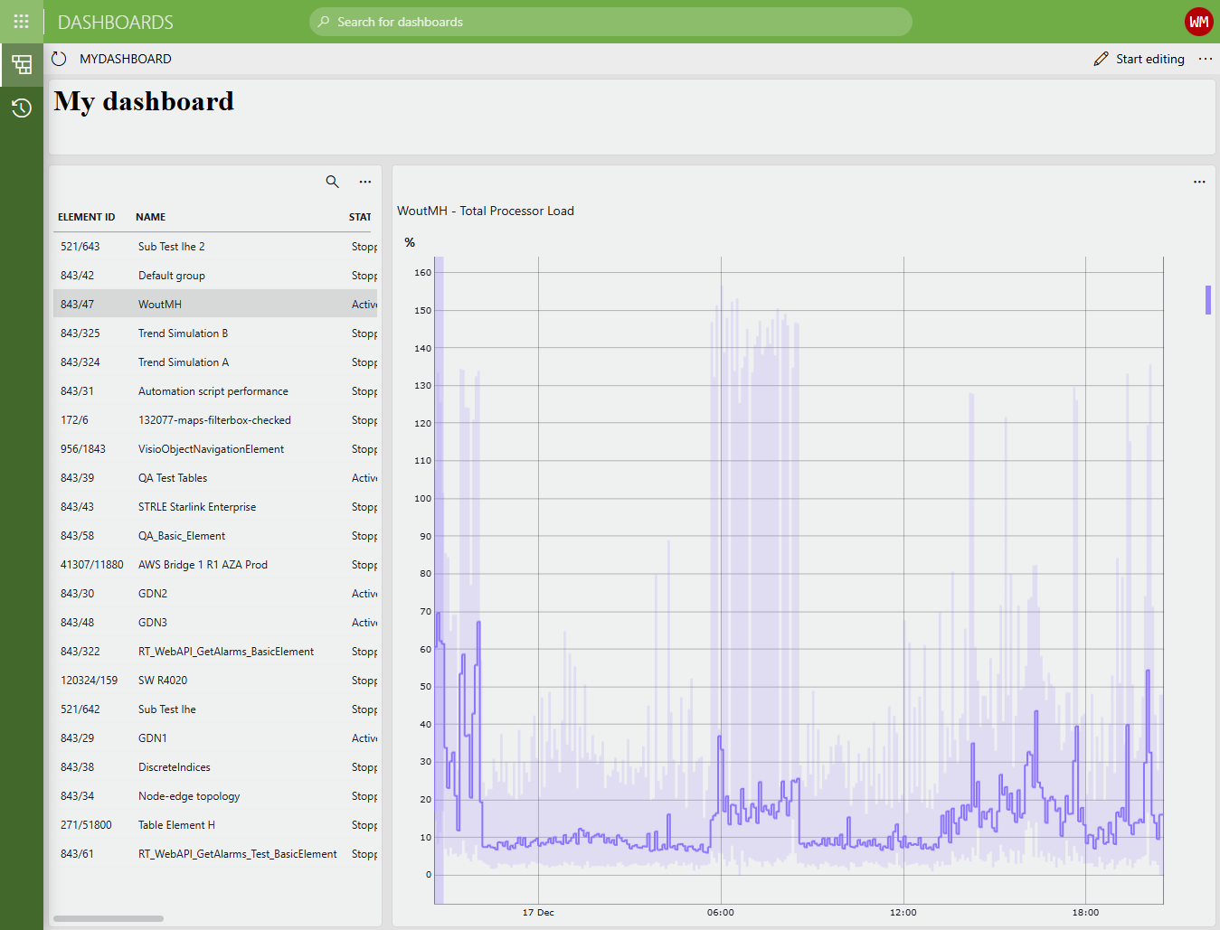Click the table's horizontal scrollbar
The height and width of the screenshot is (930, 1220).
(109, 918)
